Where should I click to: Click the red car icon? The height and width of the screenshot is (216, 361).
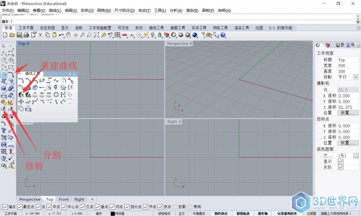(x=125, y=35)
